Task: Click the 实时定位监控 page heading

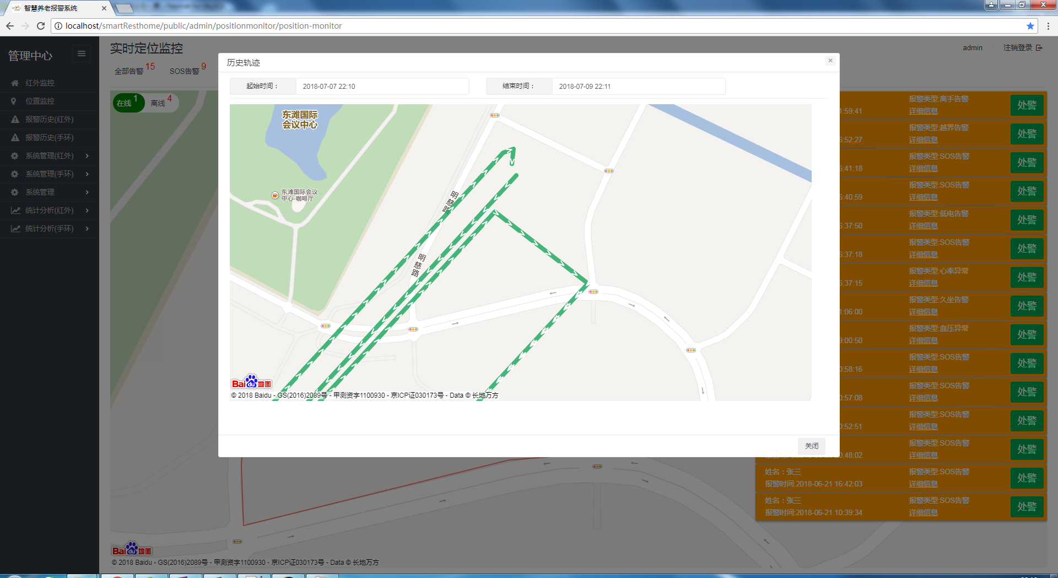Action: tap(147, 49)
